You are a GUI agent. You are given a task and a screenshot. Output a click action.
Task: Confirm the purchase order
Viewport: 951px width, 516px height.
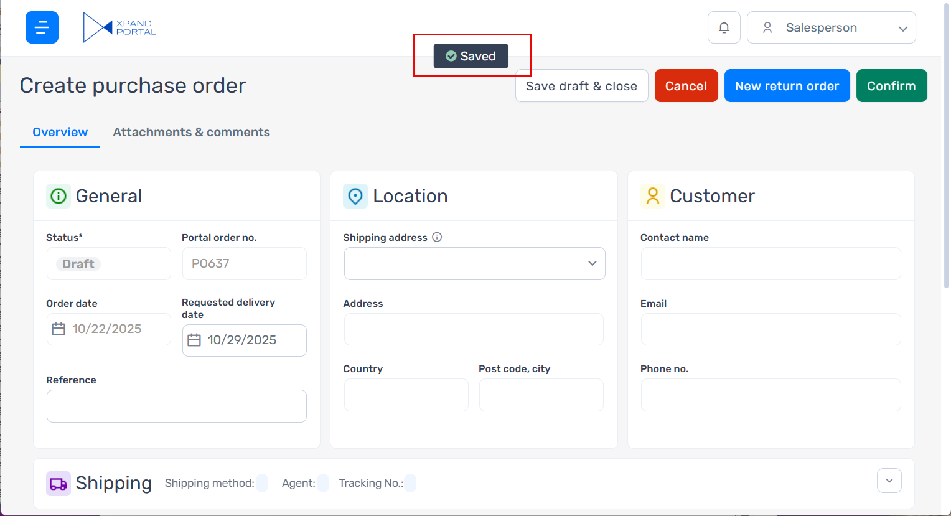pos(891,86)
